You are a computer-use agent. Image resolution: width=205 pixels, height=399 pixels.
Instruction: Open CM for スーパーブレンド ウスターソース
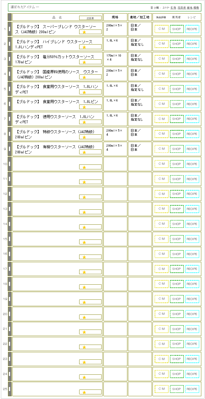161,29
